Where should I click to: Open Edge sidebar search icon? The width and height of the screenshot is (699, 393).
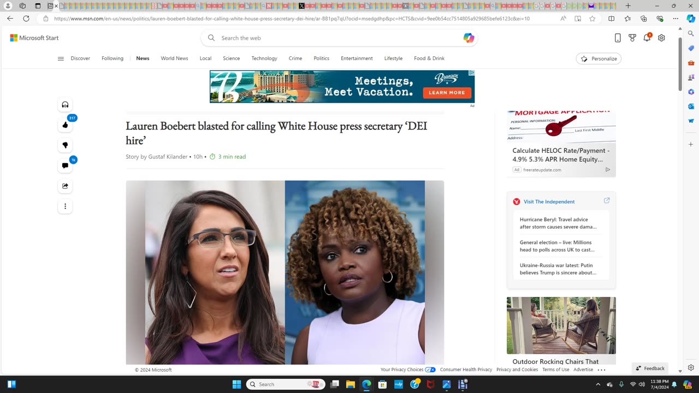coord(691,34)
